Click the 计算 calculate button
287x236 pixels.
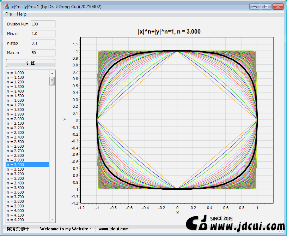(x=31, y=63)
